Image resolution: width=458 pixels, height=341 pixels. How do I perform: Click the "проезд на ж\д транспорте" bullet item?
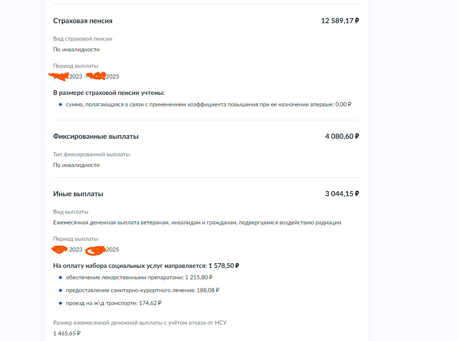(113, 303)
